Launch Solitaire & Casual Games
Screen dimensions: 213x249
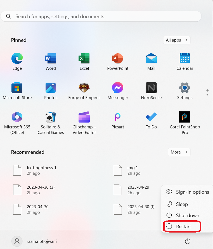[51, 123]
